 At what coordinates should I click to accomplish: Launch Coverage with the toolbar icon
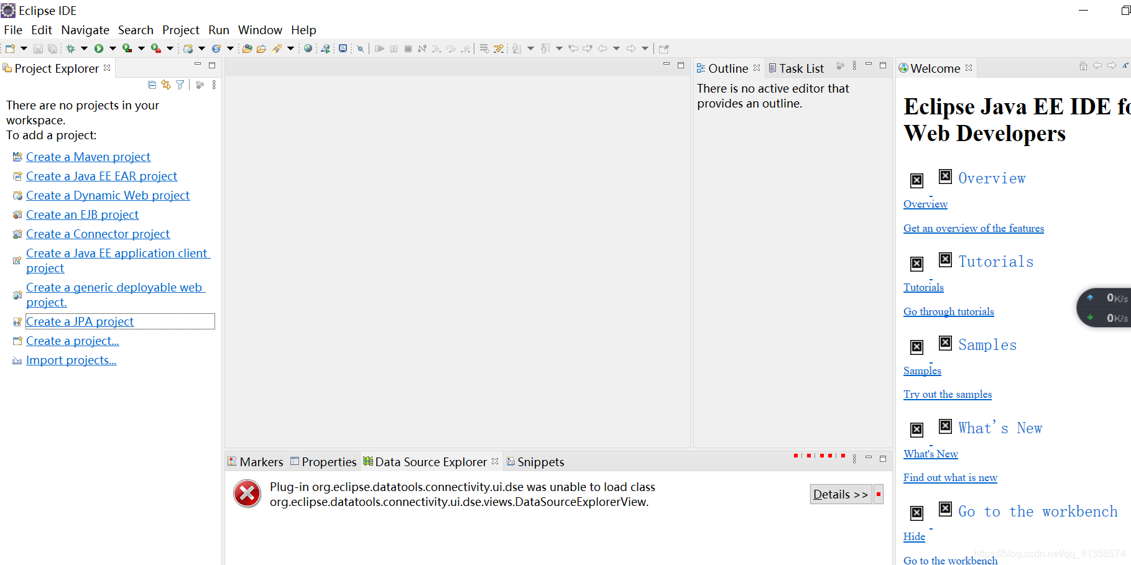pos(127,48)
